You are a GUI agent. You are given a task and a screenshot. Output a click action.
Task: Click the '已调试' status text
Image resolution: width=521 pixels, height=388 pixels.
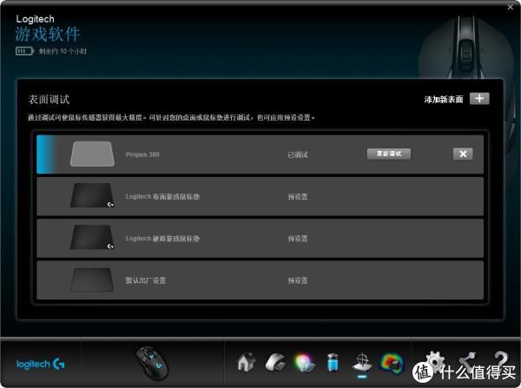point(298,155)
